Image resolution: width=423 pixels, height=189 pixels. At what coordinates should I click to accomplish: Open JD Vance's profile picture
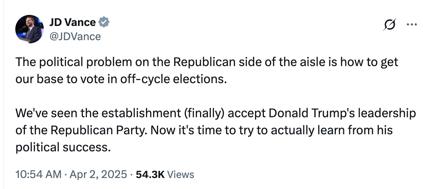[29, 30]
